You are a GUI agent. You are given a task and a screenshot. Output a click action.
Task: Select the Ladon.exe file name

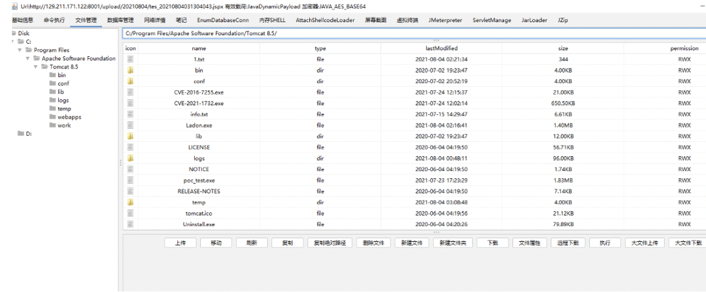coord(199,125)
